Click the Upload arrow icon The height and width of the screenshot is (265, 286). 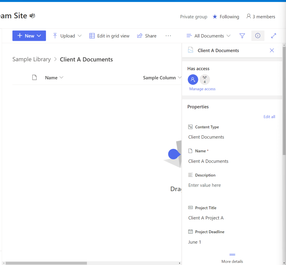click(x=55, y=36)
